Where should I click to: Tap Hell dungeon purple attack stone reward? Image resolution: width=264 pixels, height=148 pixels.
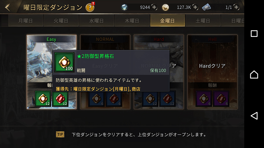click(221, 99)
